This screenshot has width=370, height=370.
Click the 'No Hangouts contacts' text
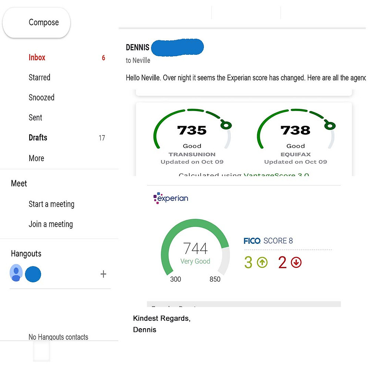point(58,337)
